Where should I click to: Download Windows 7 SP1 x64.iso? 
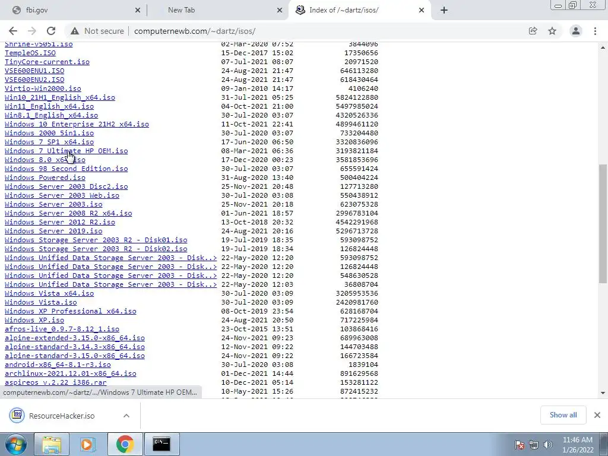pos(49,142)
